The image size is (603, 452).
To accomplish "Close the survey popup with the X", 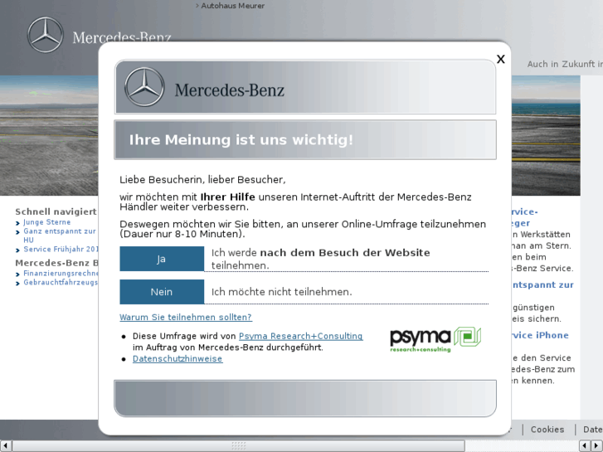I will (500, 59).
